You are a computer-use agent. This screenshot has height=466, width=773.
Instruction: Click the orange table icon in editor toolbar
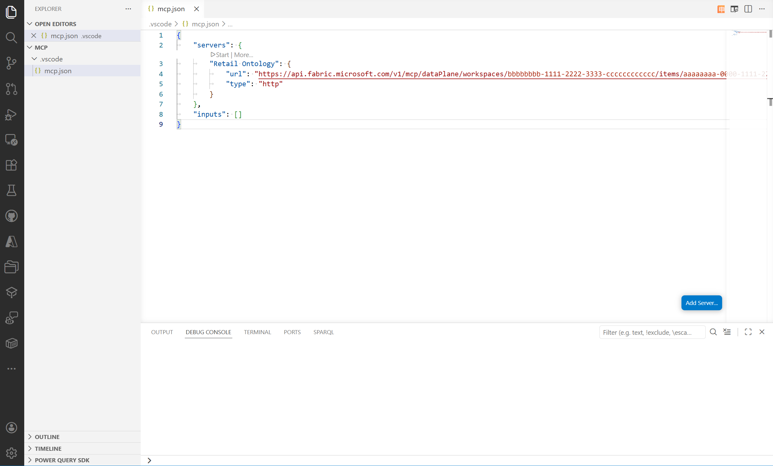coord(721,9)
